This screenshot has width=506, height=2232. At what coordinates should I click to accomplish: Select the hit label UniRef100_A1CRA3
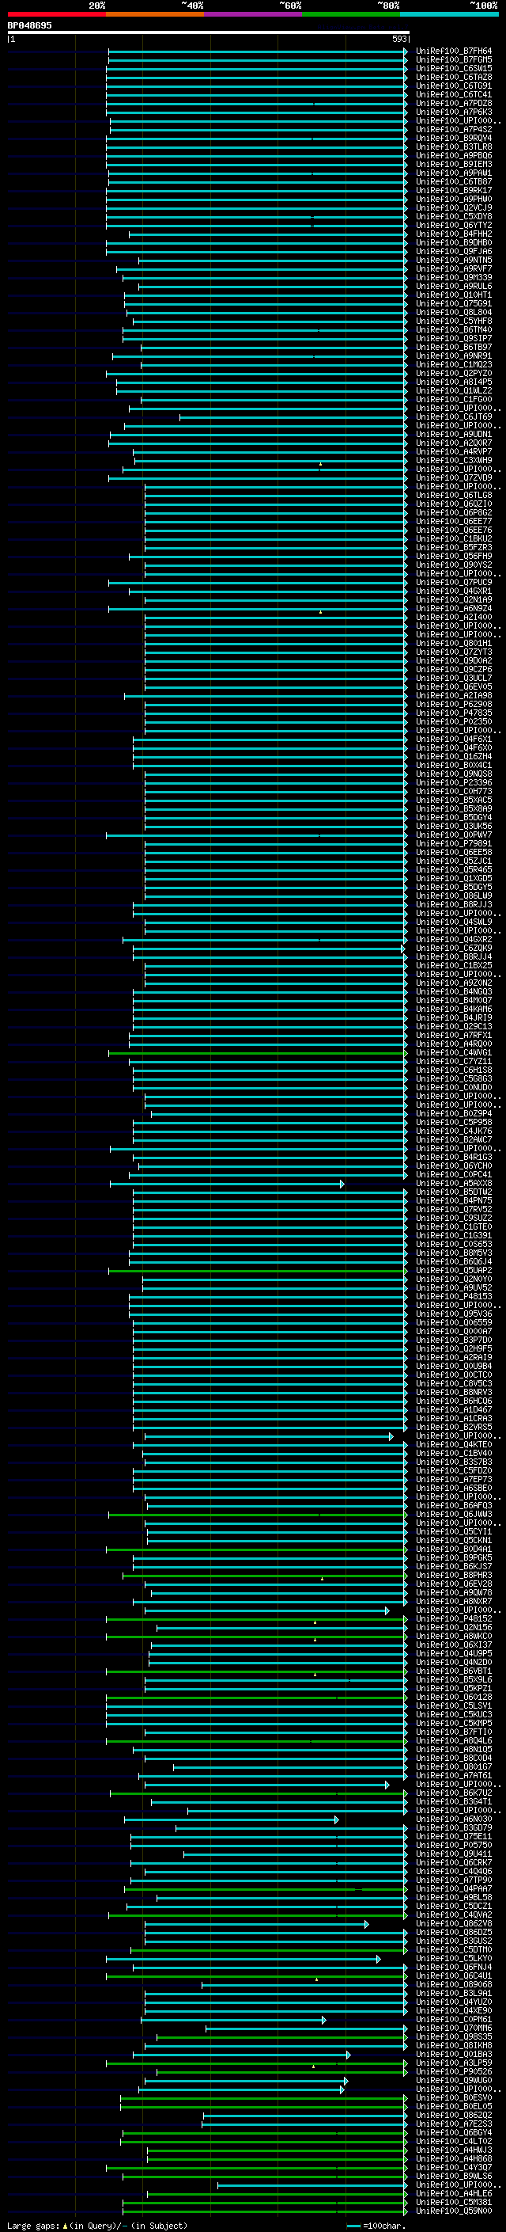pyautogui.click(x=454, y=1418)
